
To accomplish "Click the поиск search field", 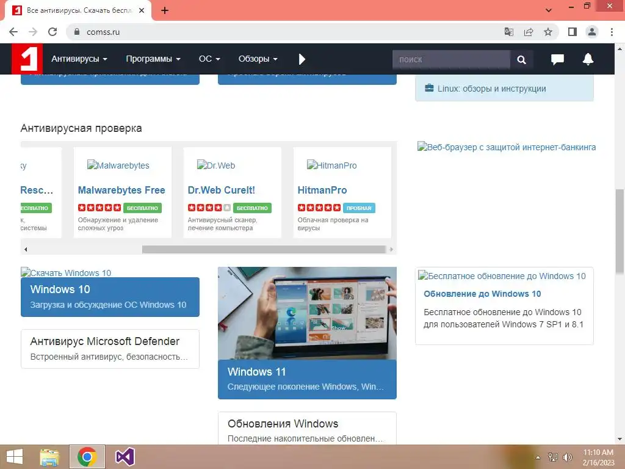I will 451,59.
